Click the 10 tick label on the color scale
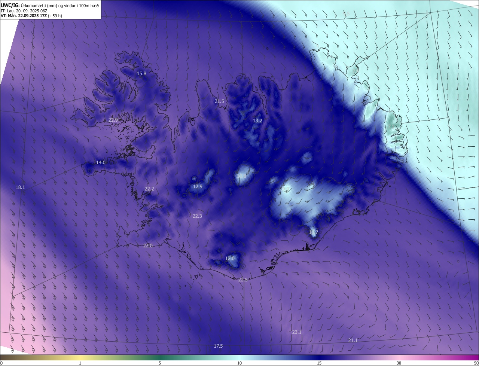 pos(239,363)
